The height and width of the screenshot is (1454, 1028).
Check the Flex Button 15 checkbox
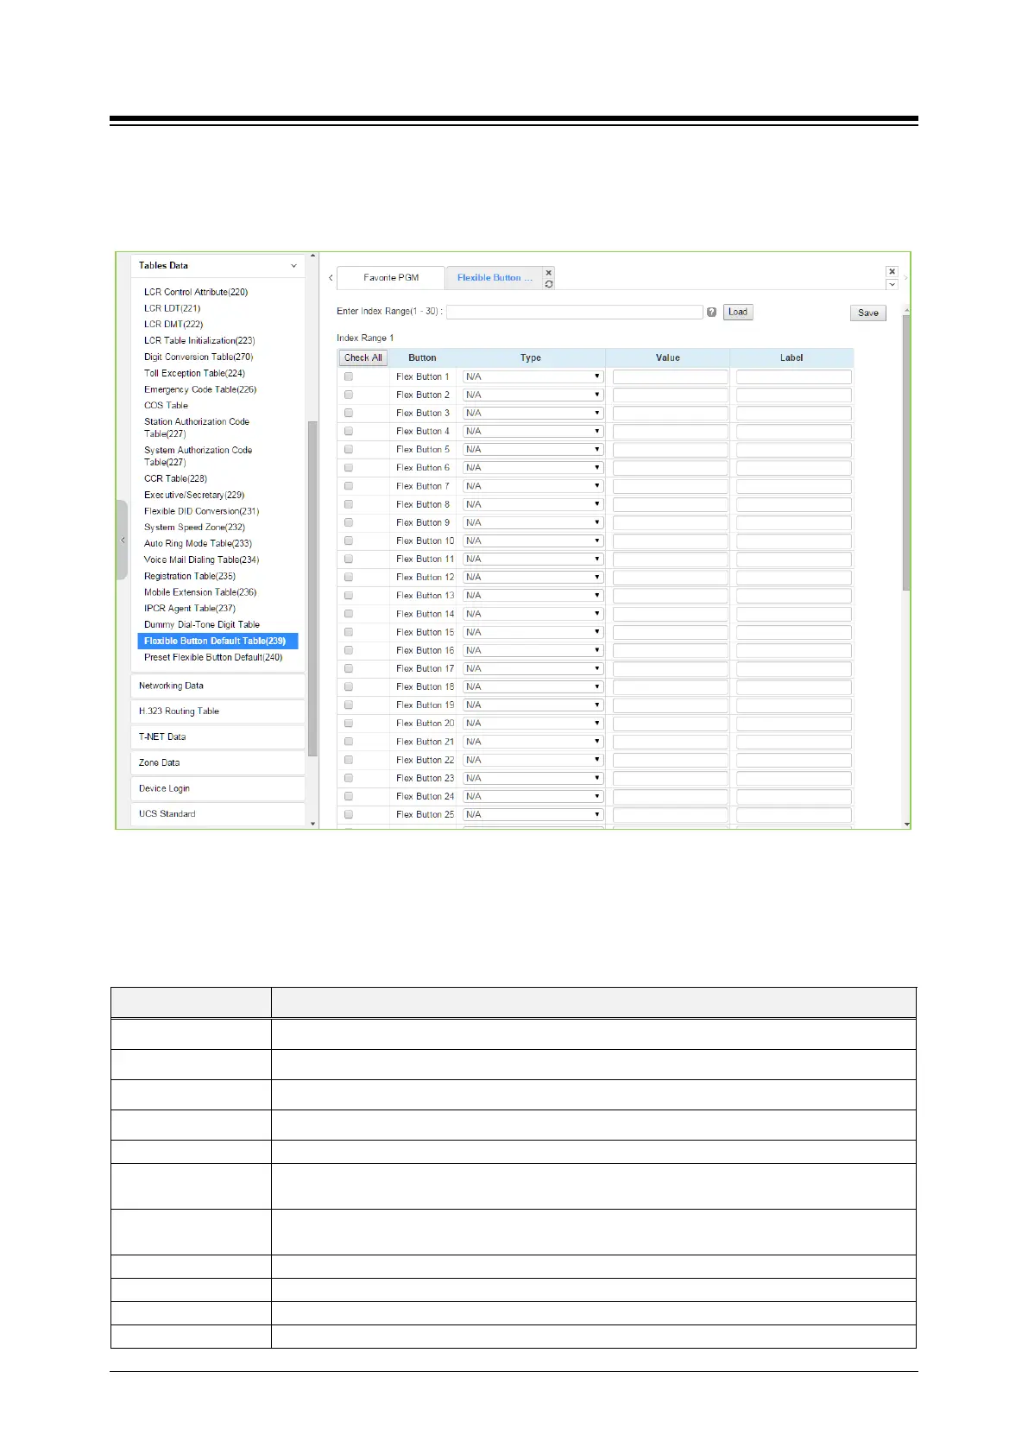(x=349, y=632)
